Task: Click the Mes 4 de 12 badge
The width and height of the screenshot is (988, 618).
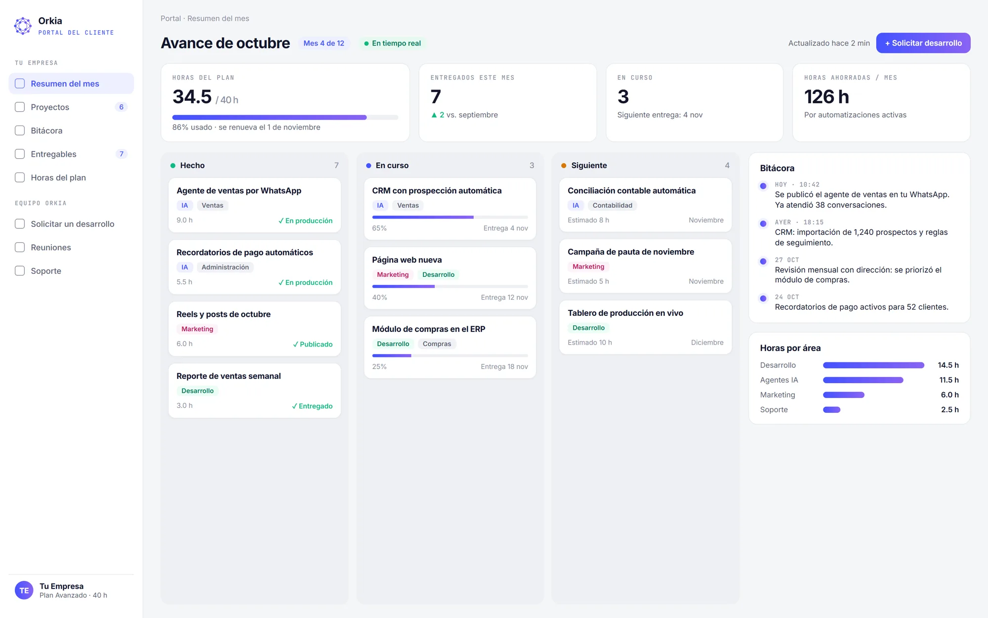Action: [324, 43]
